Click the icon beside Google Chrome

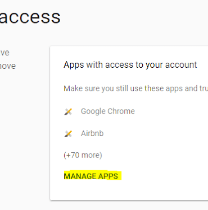(68, 111)
